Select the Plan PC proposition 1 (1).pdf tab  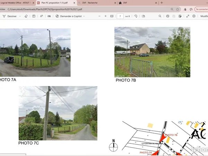(54, 3)
